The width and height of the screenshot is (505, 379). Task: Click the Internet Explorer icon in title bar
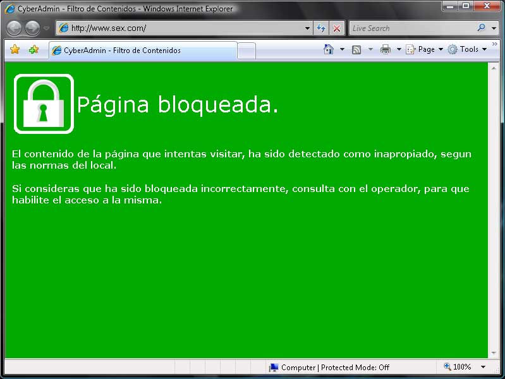9,9
